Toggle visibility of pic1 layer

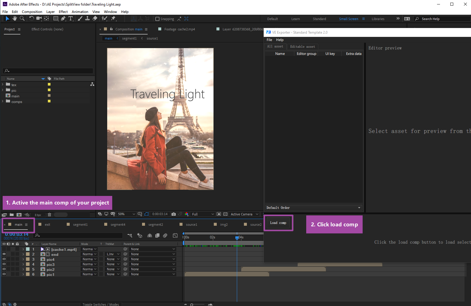point(4,274)
